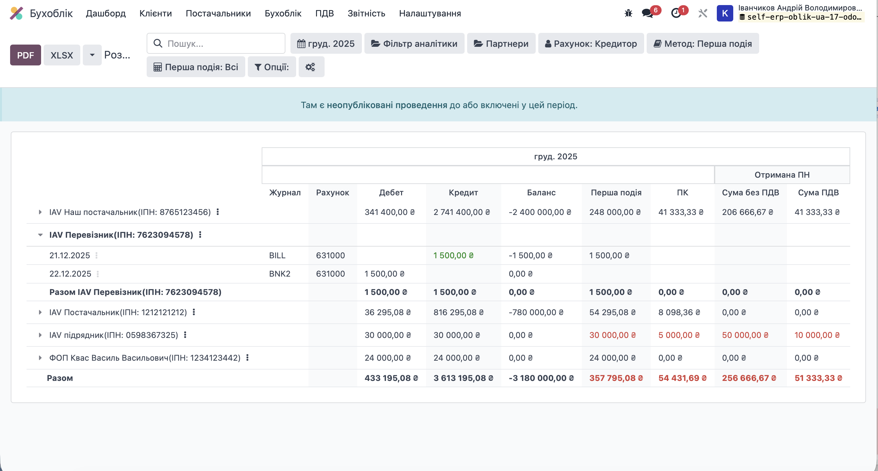Open the gears settings icon in the filter bar
878x471 pixels.
tap(310, 67)
